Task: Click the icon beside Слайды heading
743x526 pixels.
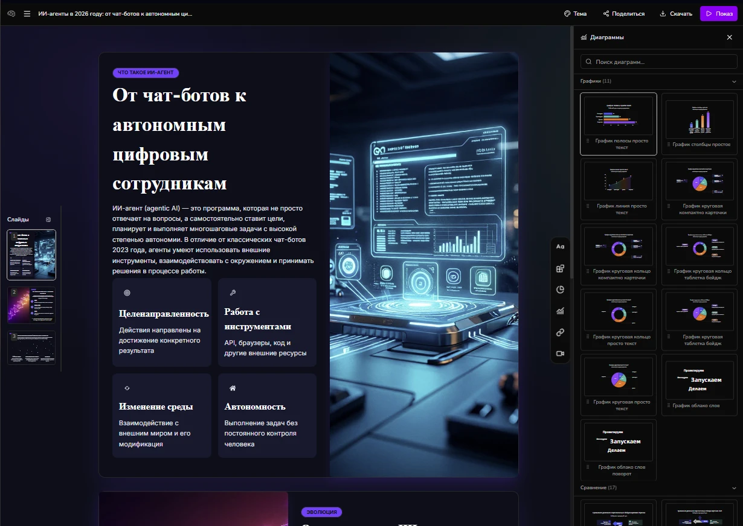Action: coord(48,220)
